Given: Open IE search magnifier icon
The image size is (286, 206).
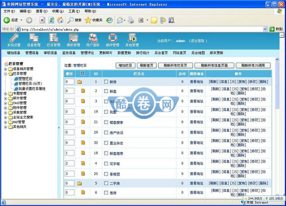Looking at the screenshot, I should [x=70, y=20].
